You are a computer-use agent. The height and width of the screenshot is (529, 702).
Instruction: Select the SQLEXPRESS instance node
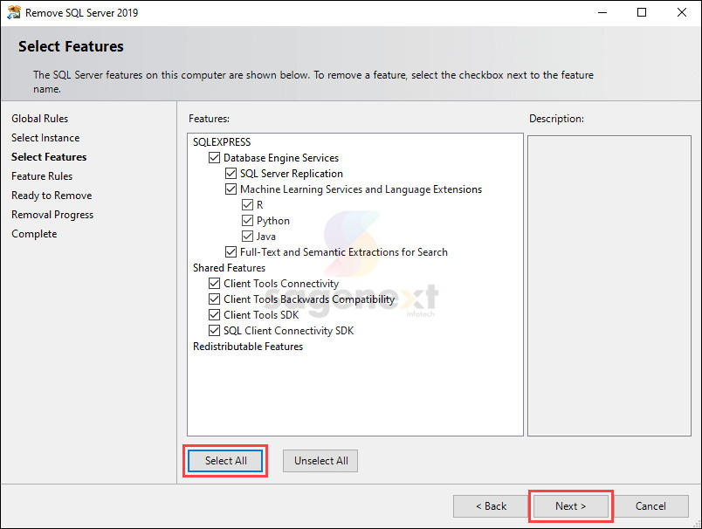pos(222,142)
